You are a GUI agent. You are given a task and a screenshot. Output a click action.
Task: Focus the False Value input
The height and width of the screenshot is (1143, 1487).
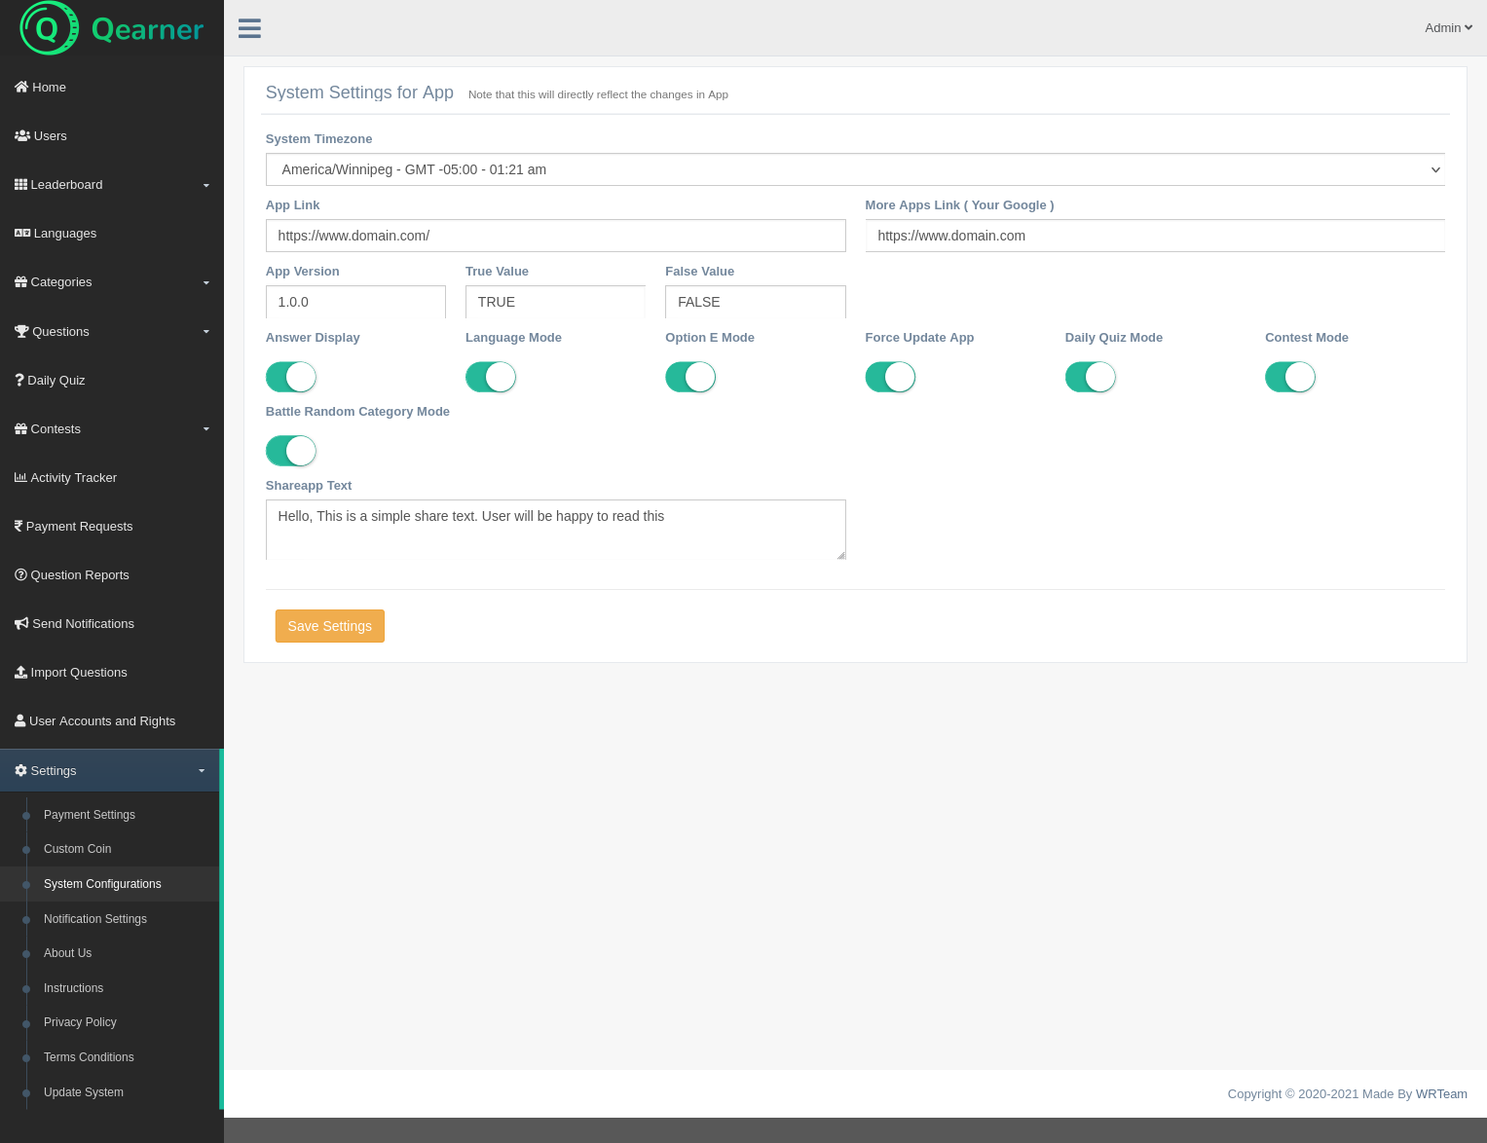756,302
